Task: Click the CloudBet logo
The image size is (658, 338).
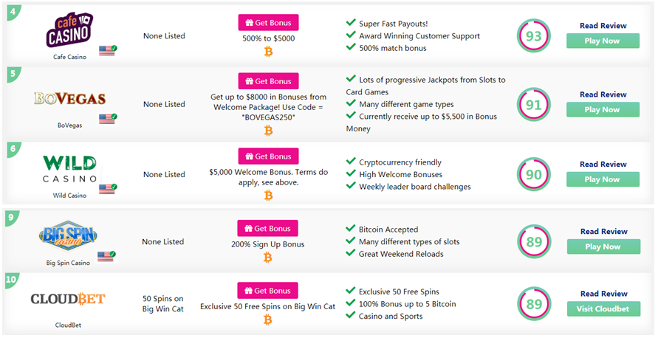Action: (x=68, y=299)
